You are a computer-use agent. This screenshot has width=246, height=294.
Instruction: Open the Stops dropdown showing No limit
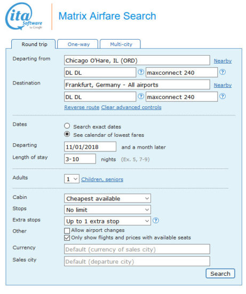(107, 210)
